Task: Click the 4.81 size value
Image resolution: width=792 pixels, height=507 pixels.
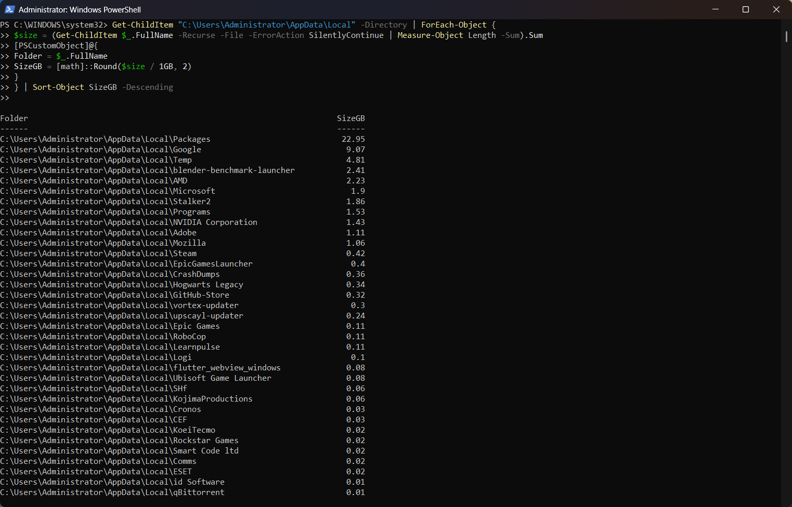Action: click(x=356, y=160)
